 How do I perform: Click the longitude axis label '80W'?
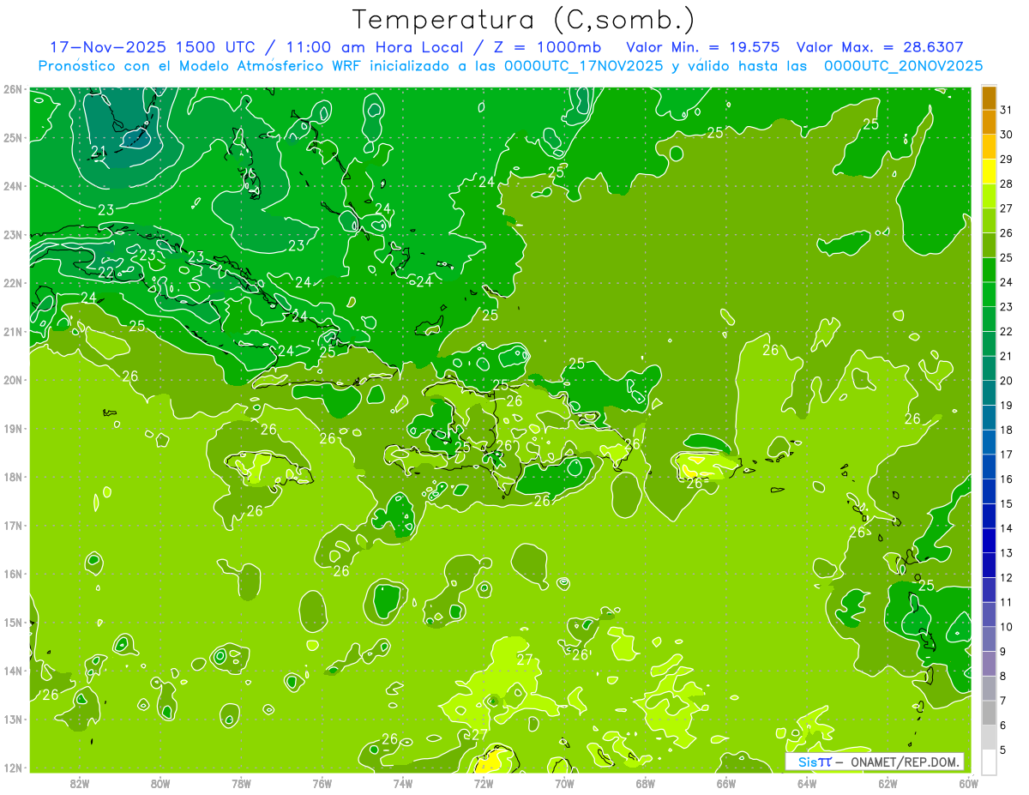159,783
